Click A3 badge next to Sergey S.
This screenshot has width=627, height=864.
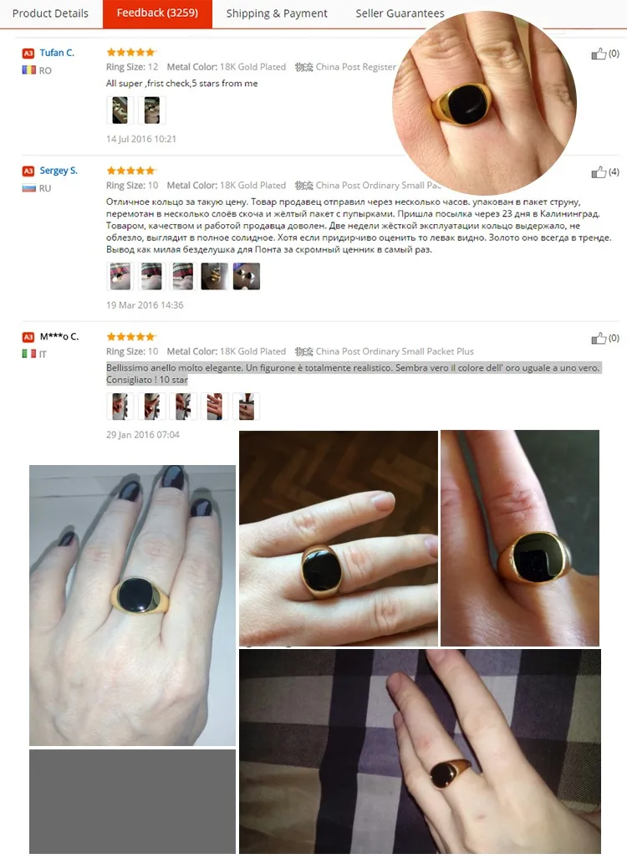point(28,171)
